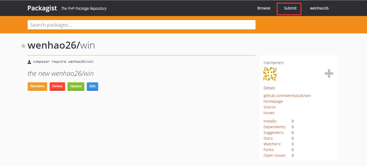Edit the package
367x166 pixels.
pyautogui.click(x=92, y=86)
